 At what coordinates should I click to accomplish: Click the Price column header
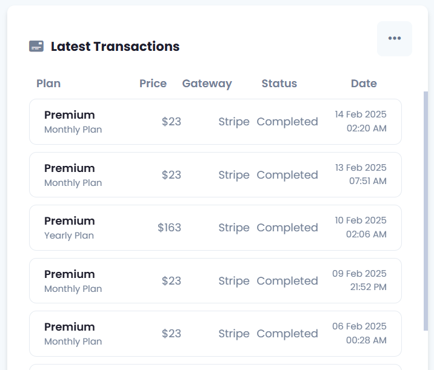pos(153,84)
